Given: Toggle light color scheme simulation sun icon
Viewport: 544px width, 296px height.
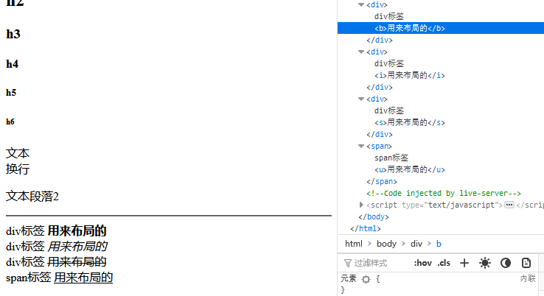Looking at the screenshot, I should [485, 263].
